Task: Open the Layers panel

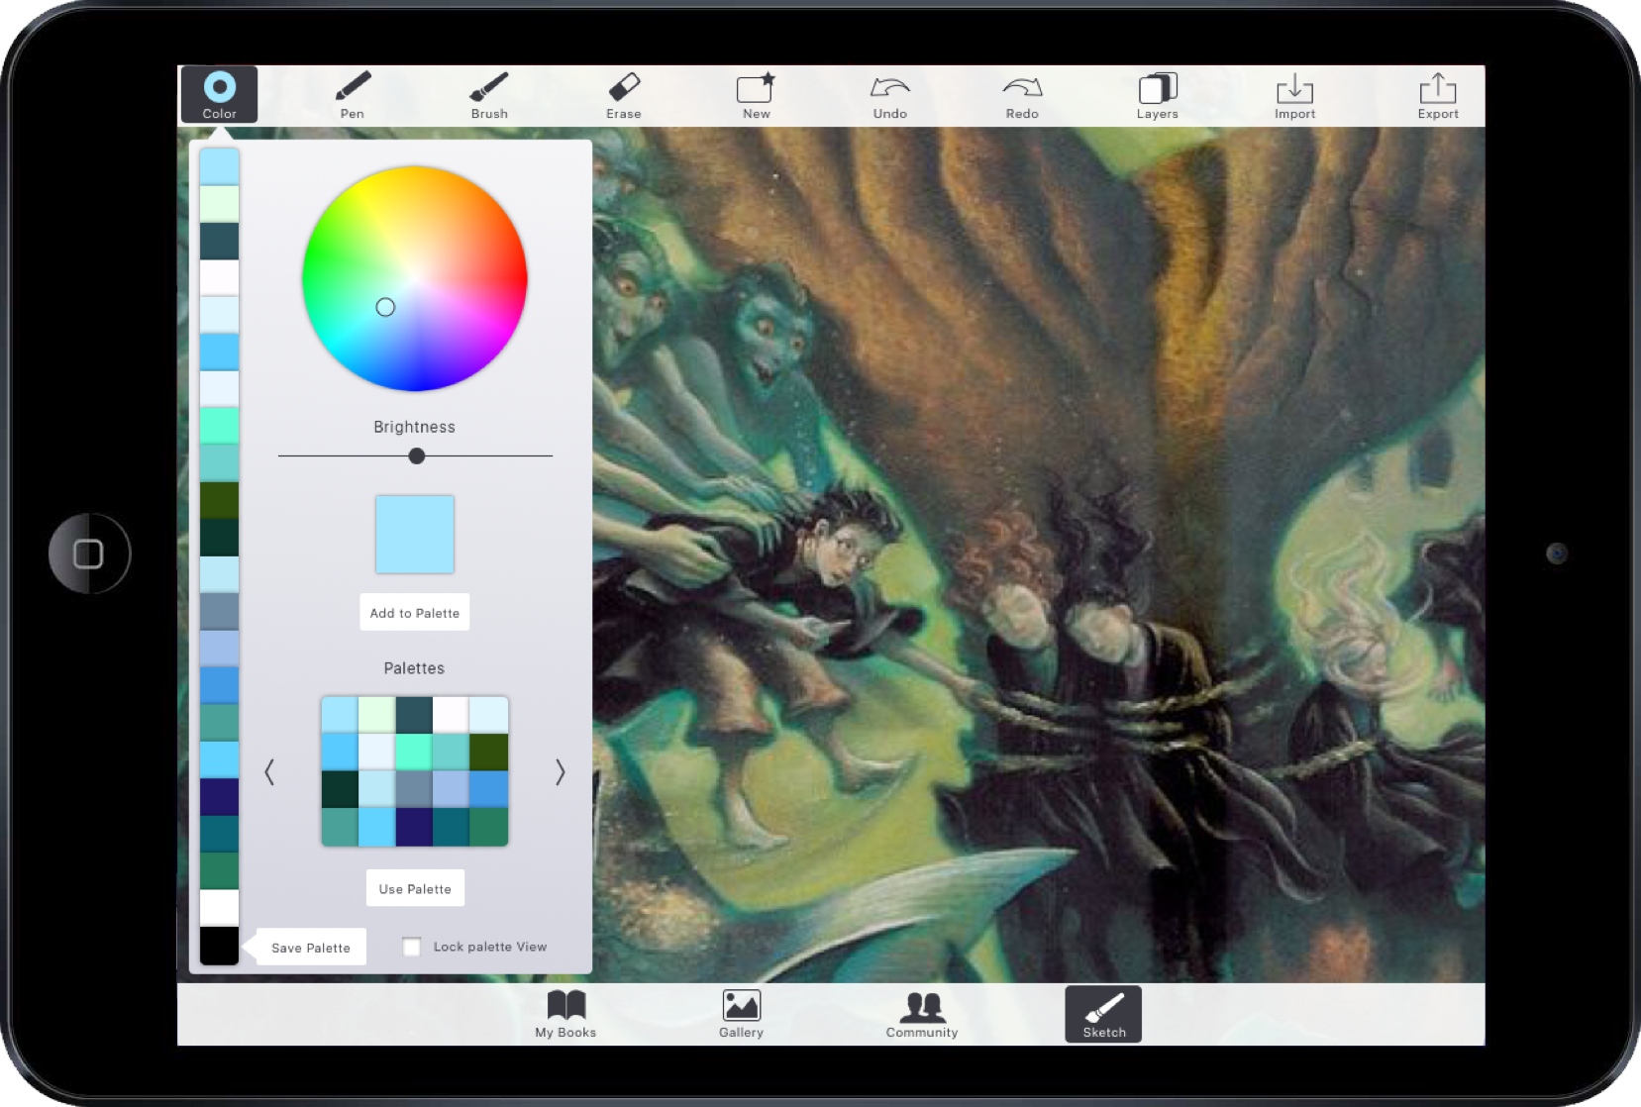Action: [1158, 95]
